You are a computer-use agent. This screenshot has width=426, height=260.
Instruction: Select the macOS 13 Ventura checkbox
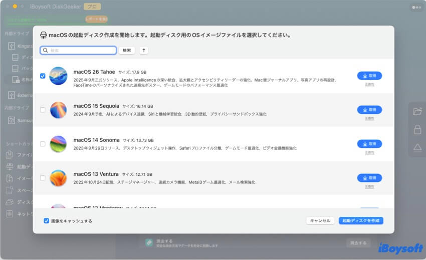[43, 178]
